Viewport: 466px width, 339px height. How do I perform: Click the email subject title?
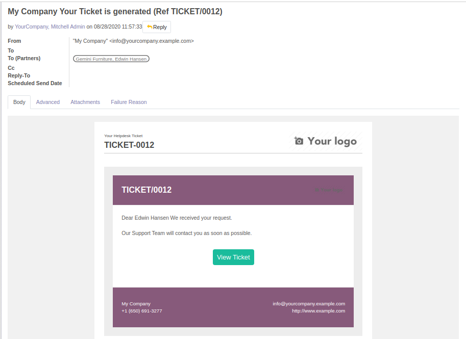115,11
